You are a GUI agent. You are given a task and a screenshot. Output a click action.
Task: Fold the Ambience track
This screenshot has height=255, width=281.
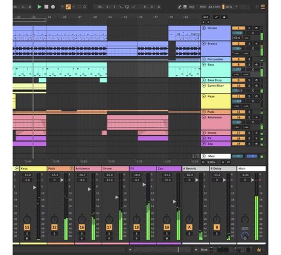click(x=204, y=117)
